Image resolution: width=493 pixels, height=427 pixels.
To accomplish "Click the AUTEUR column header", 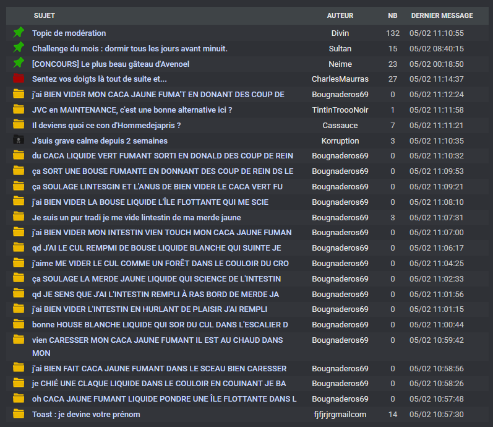I will [340, 15].
